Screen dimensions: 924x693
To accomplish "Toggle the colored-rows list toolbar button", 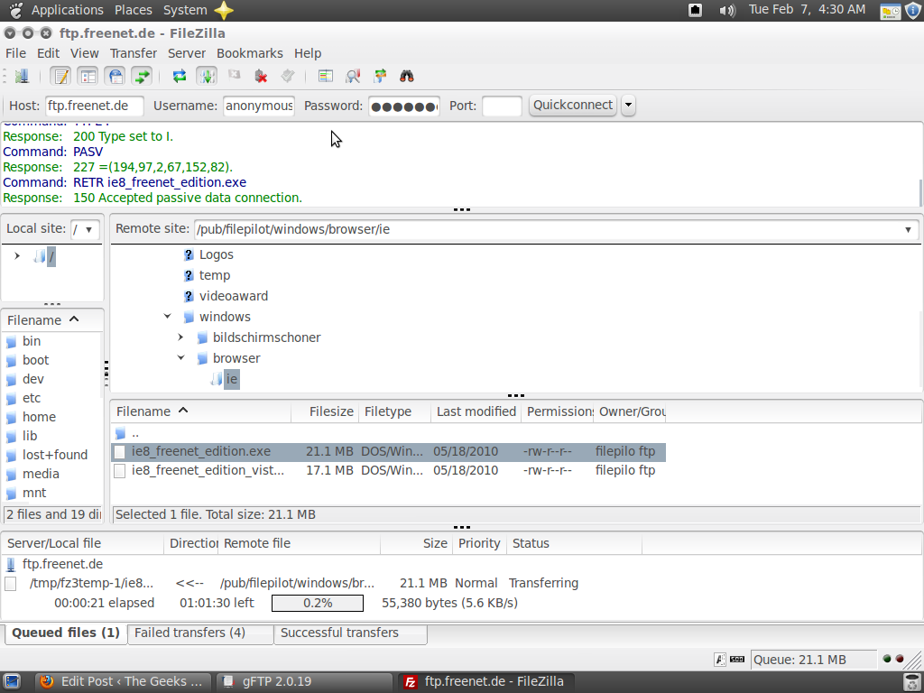I will 325,76.
